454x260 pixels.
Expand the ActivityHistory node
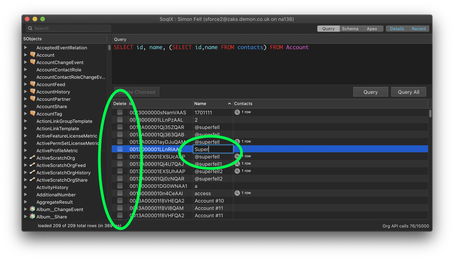coord(26,187)
